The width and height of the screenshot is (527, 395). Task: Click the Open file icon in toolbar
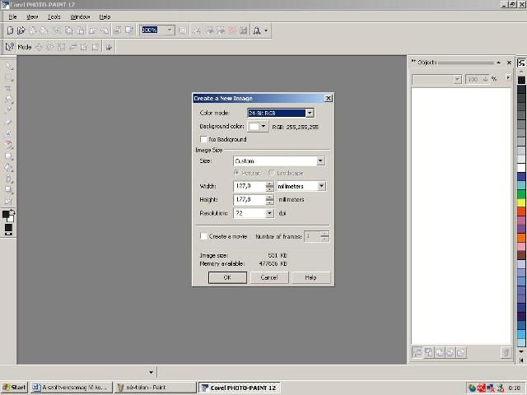tap(22, 30)
